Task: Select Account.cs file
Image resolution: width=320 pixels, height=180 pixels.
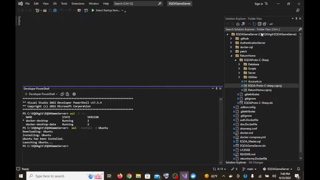Action: 254,81
